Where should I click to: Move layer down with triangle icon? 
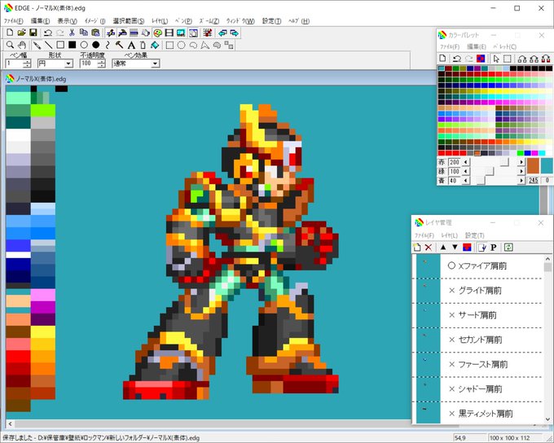455,248
